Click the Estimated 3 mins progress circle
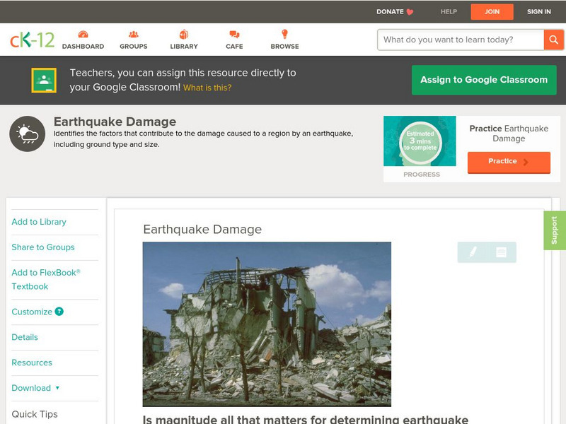This screenshot has width=566, height=424. click(420, 141)
